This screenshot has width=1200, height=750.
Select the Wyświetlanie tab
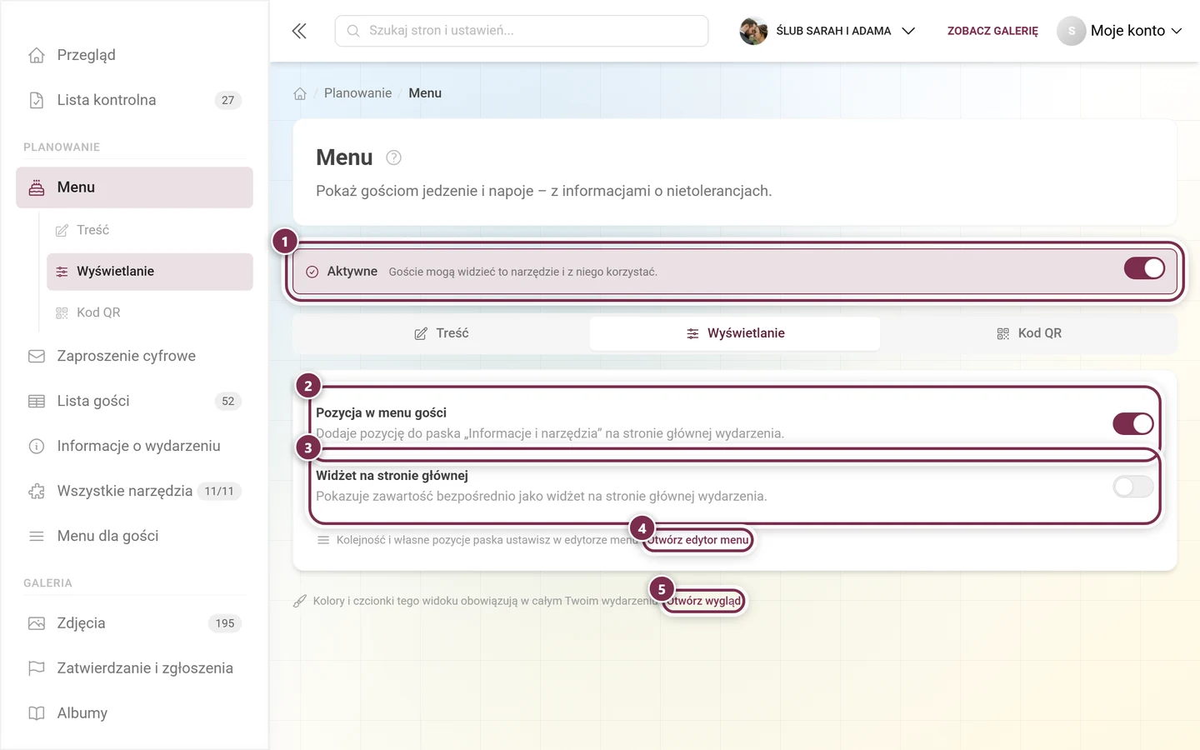pyautogui.click(x=735, y=333)
